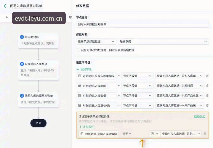Open the 帮助文档 link
The height and width of the screenshot is (148, 213).
click(x=200, y=116)
